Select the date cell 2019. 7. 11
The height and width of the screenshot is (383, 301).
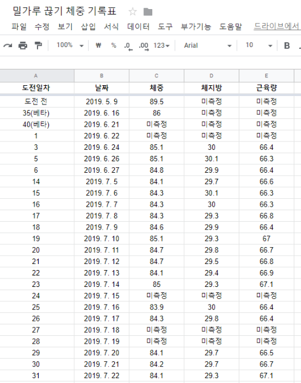click(x=102, y=250)
